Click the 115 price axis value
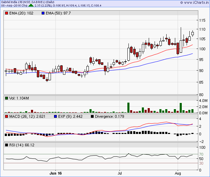Screen dimensions: 210x177 tap(202, 20)
